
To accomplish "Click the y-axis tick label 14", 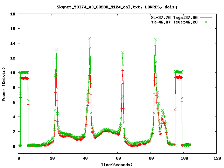I will [x=13, y=43].
